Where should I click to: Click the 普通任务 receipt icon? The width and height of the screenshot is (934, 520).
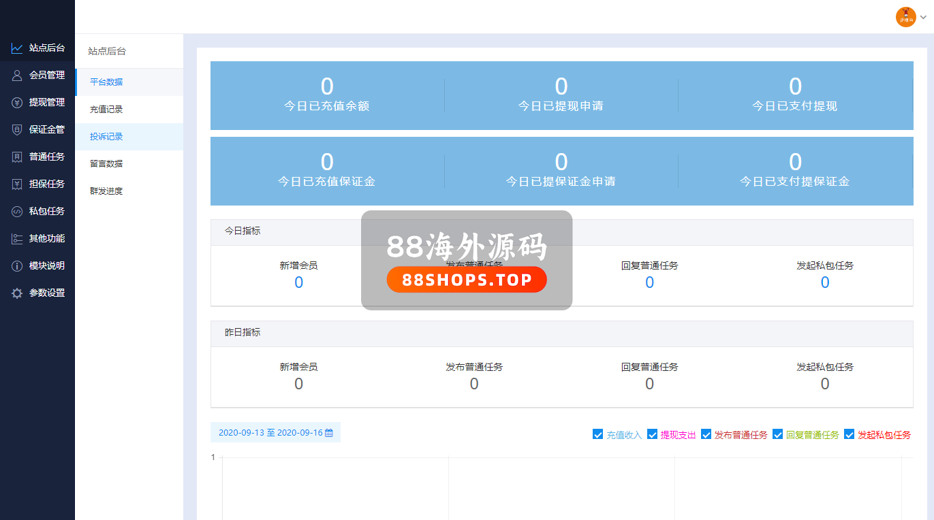17,157
